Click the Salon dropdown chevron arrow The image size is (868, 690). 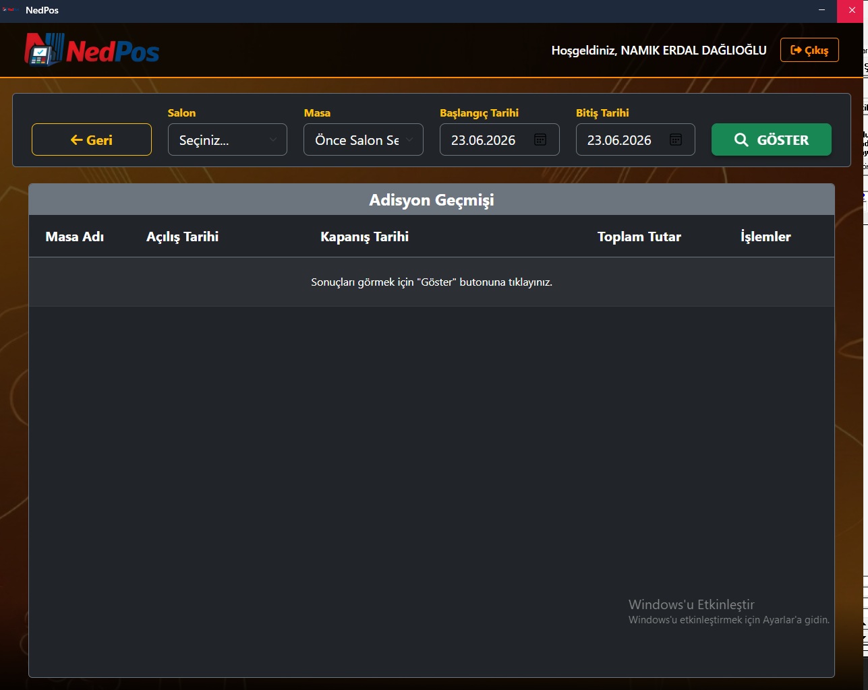pos(273,139)
